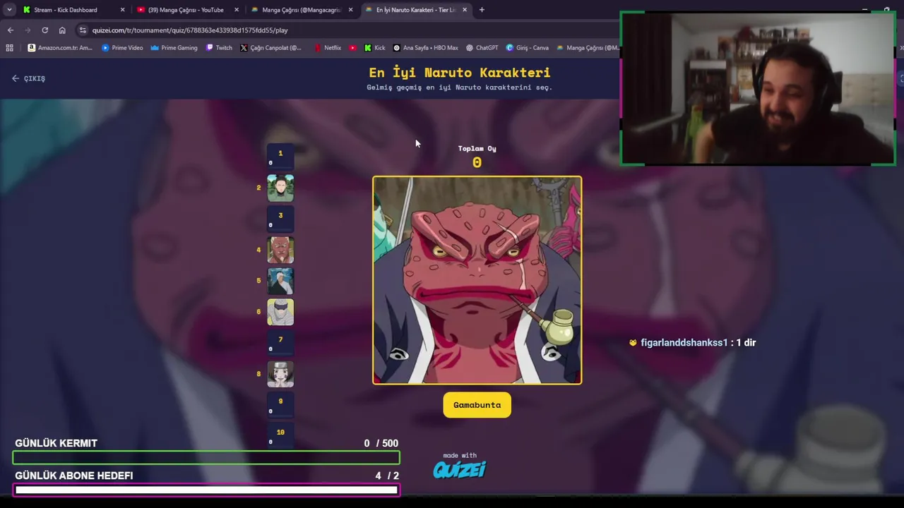This screenshot has height=508, width=904.
Task: Click the Günlük Kermit progress bar
Action: [206, 458]
